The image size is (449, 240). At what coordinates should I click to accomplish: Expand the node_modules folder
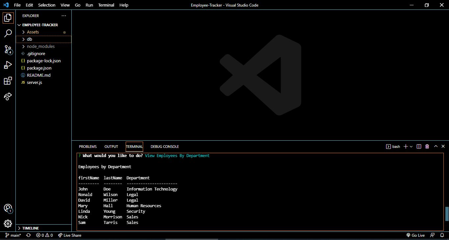click(43, 47)
